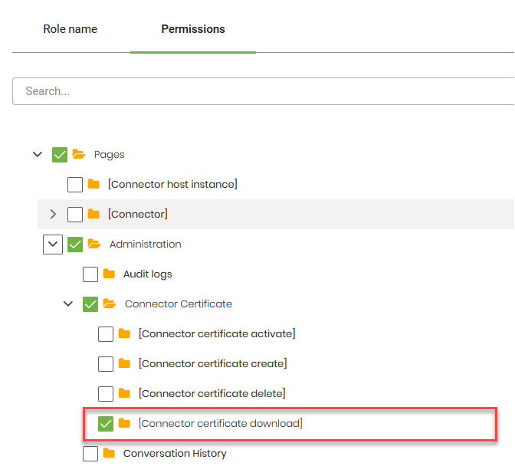515x476 pixels.
Task: Click the Search permissions input field
Action: (x=261, y=91)
